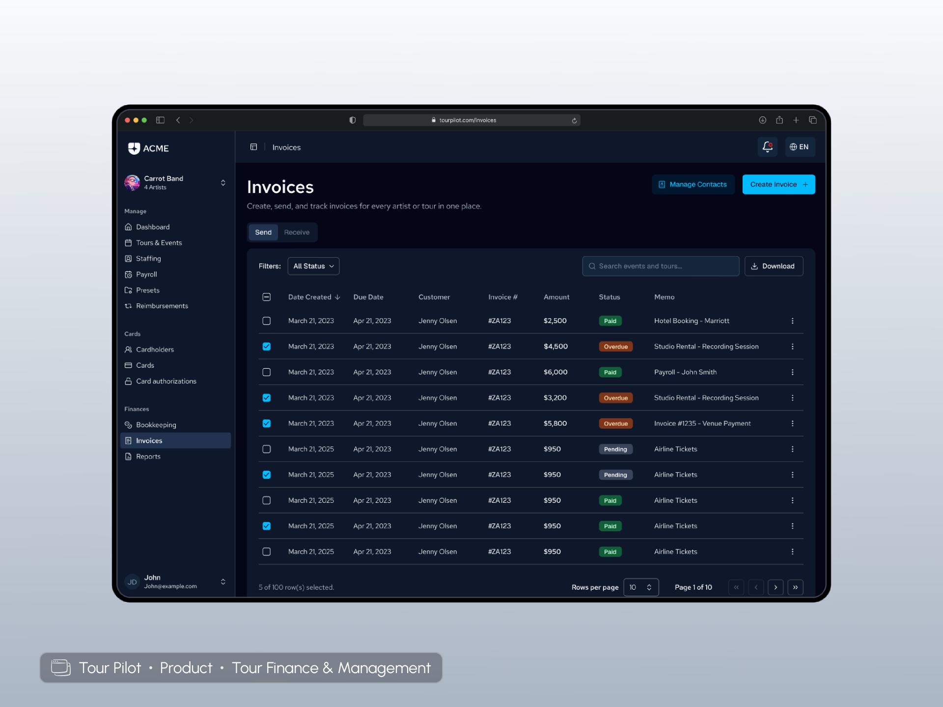This screenshot has height=707, width=943.
Task: Switch to the Receive tab
Action: [297, 232]
